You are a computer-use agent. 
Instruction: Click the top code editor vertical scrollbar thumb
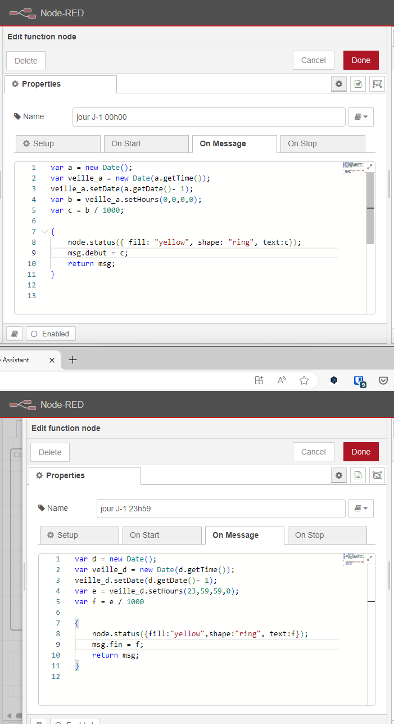tap(370, 208)
